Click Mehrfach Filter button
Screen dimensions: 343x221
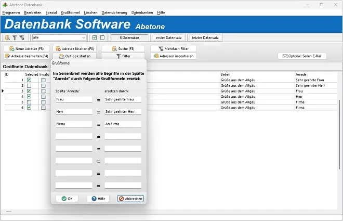(x=173, y=48)
